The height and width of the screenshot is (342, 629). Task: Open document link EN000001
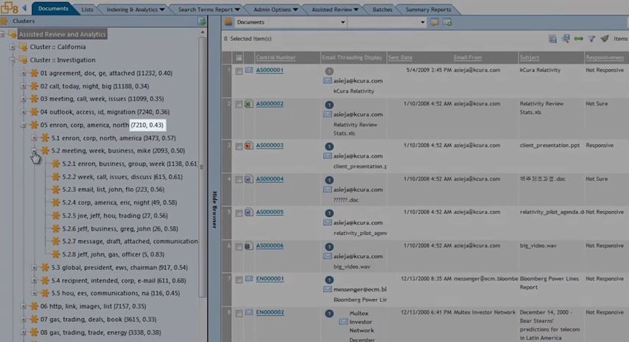270,279
